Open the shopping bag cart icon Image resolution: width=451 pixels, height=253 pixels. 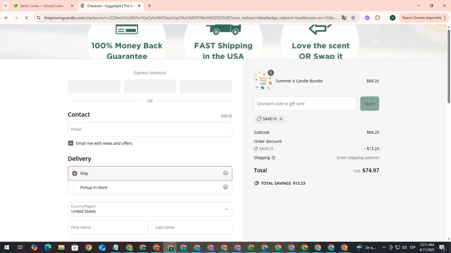pos(376,42)
